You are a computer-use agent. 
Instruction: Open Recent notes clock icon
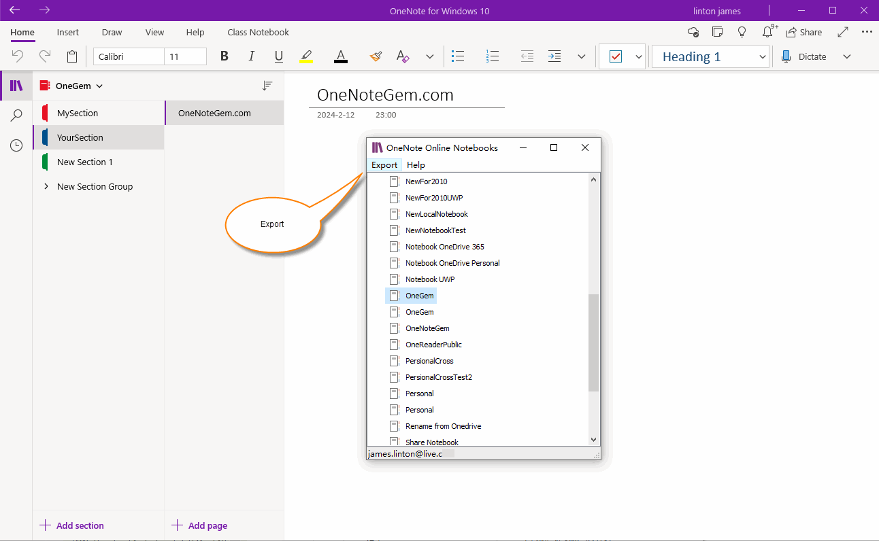pos(16,145)
